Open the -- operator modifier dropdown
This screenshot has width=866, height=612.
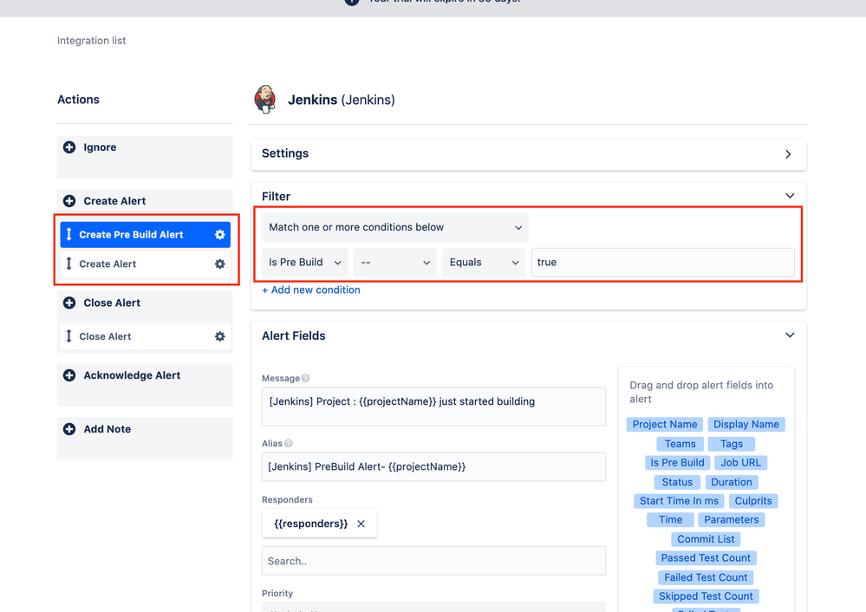pos(395,263)
